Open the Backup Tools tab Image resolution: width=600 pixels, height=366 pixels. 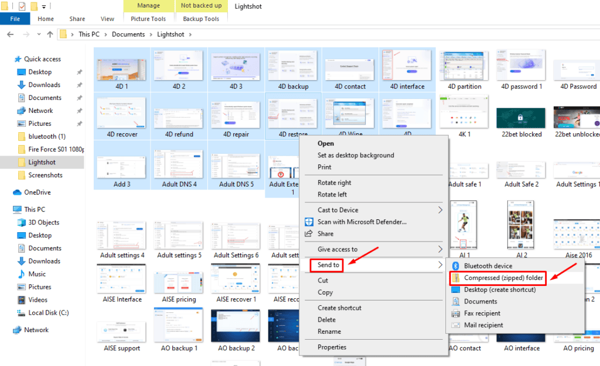(201, 19)
